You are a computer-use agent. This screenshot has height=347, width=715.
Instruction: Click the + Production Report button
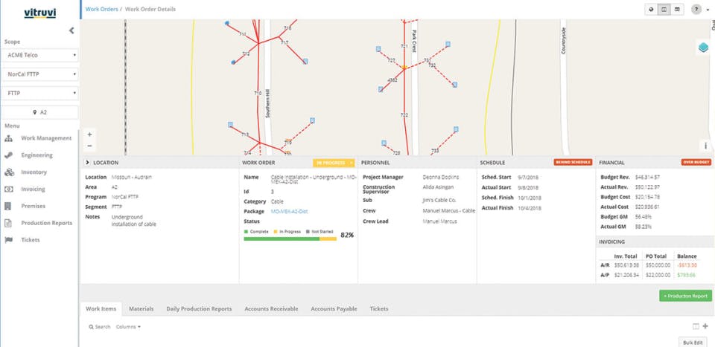pos(685,296)
